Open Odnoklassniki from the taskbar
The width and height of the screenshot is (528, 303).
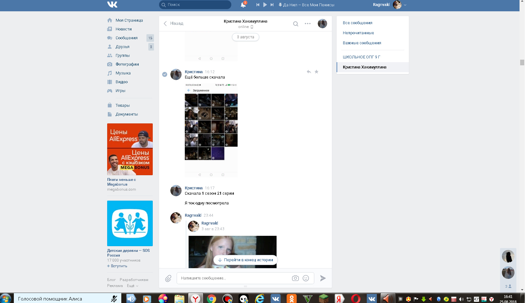(292, 299)
